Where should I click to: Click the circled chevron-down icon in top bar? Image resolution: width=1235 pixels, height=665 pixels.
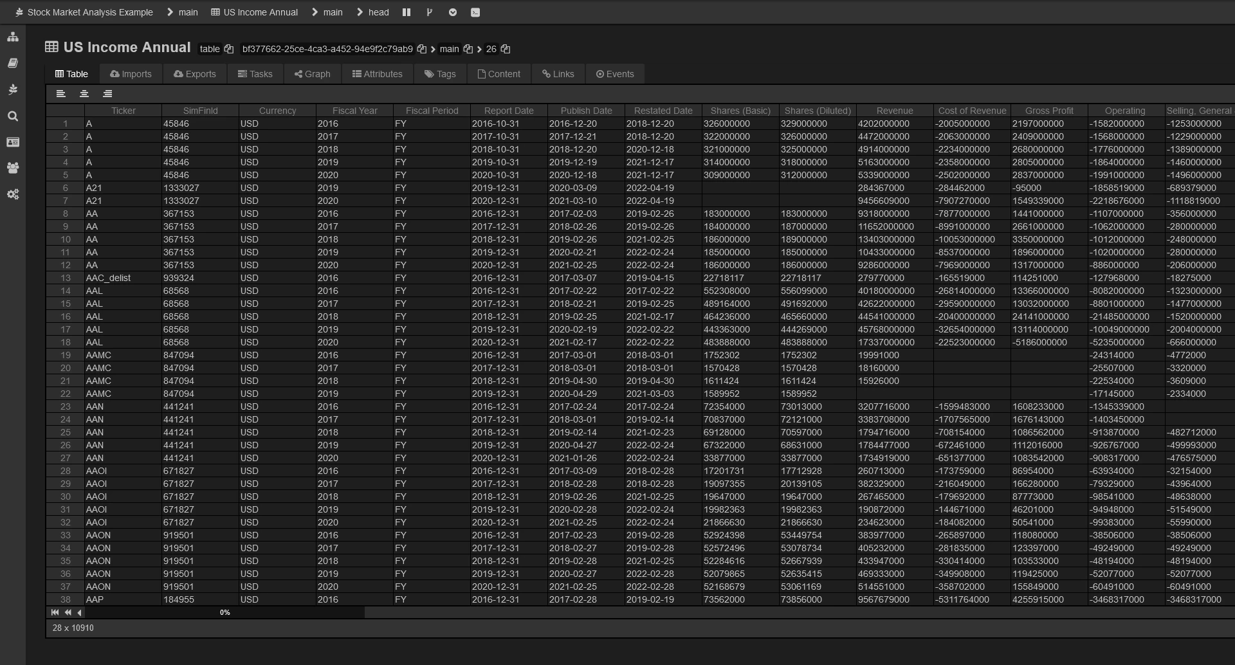453,12
